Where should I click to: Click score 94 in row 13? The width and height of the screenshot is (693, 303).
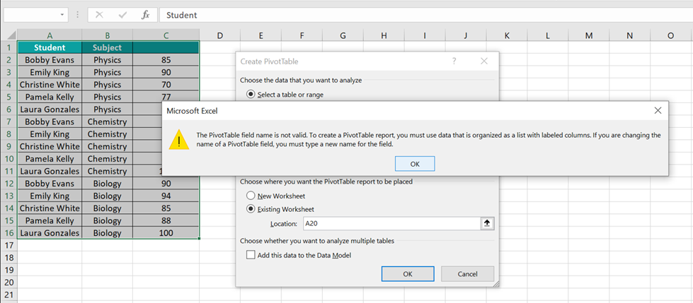(x=166, y=196)
